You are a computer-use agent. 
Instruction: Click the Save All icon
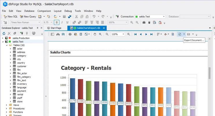[x=70, y=17]
